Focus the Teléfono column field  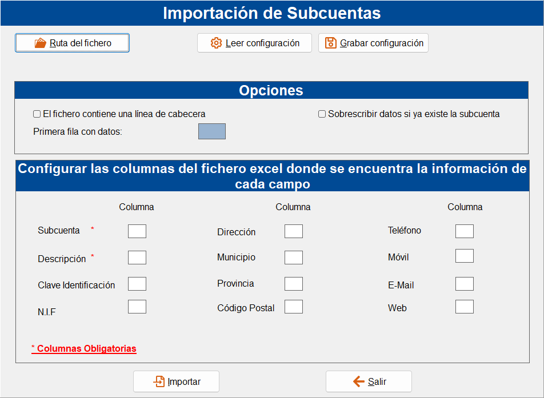(x=465, y=231)
